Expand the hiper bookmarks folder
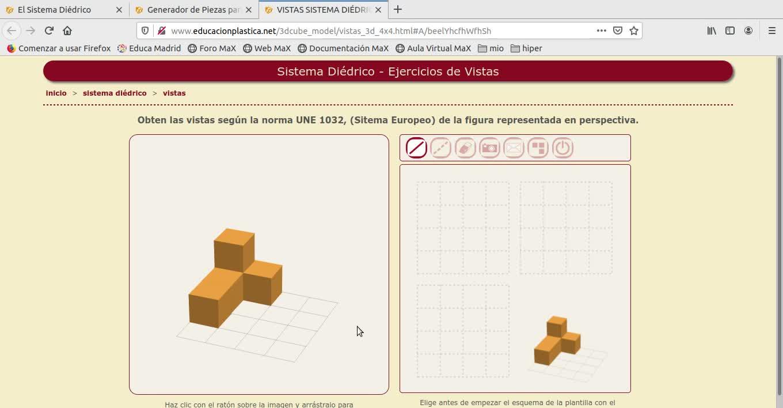Screen dimensions: 783x408 pyautogui.click(x=526, y=48)
